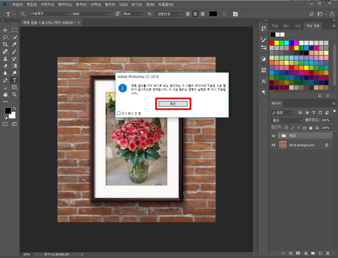Select the Eyedropper tool

click(14, 44)
